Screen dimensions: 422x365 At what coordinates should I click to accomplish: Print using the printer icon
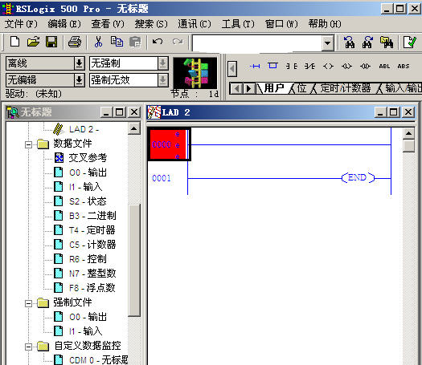(75, 42)
